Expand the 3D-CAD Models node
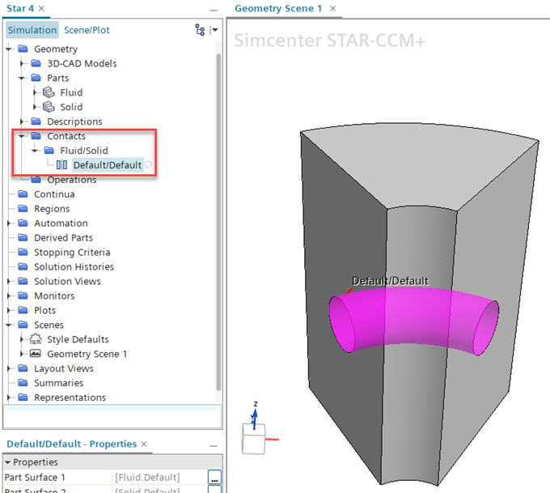 pos(23,63)
